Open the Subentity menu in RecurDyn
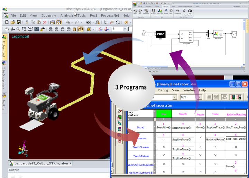The image size is (249, 178). (49, 15)
